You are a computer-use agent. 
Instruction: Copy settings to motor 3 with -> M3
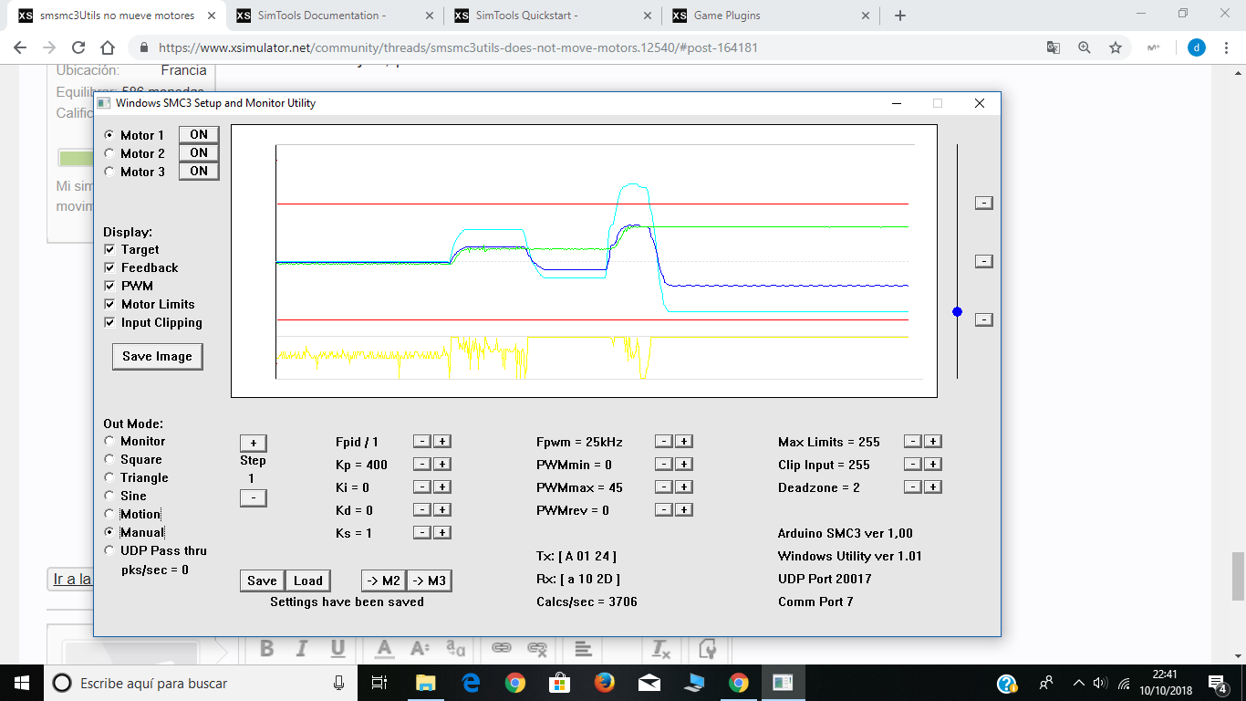click(429, 581)
